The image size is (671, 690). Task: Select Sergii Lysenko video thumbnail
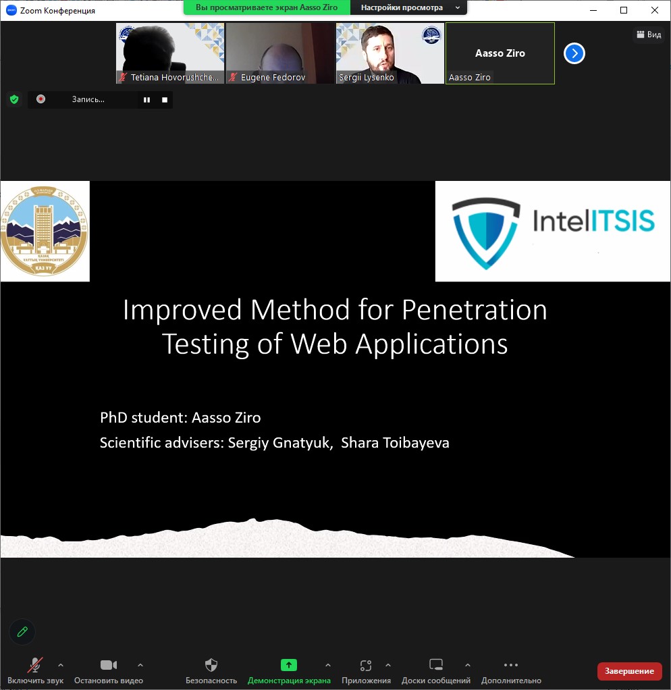coord(390,53)
